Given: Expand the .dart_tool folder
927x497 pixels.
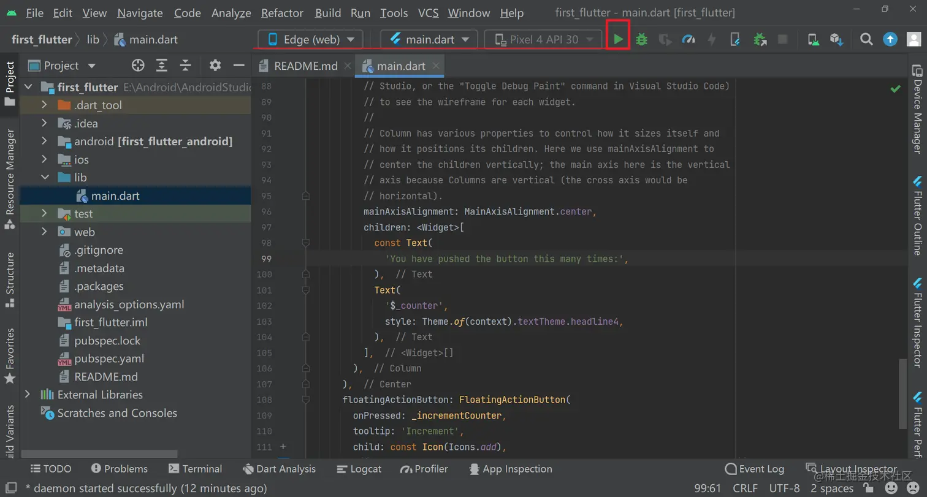Looking at the screenshot, I should pyautogui.click(x=44, y=105).
